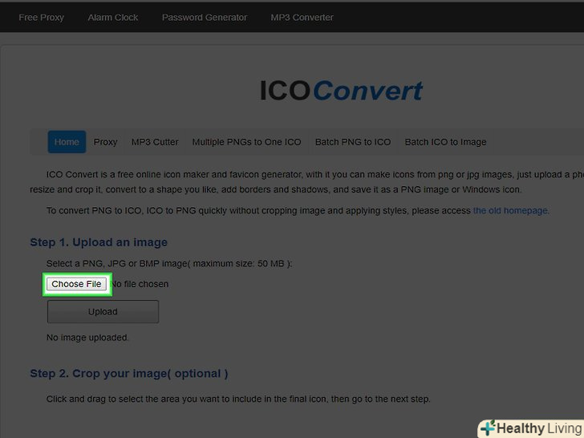The width and height of the screenshot is (584, 438).
Task: Click the ICOConvert logo
Action: coord(341,91)
